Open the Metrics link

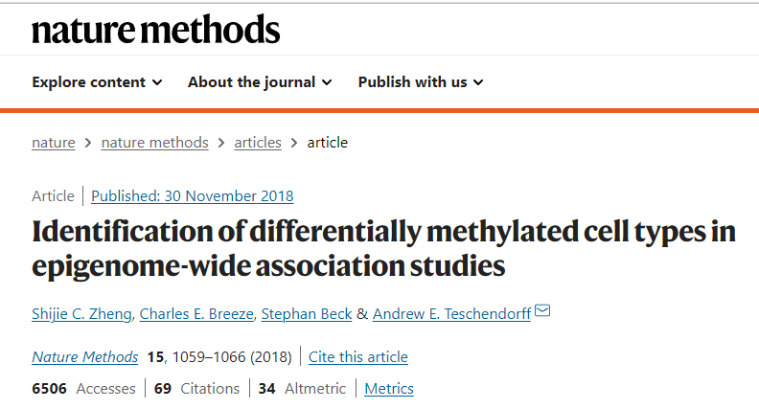(389, 389)
